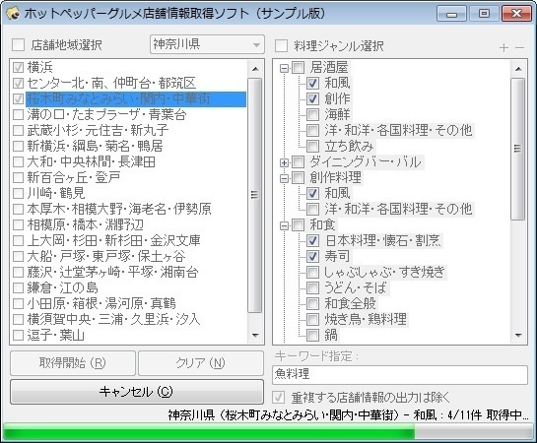The width and height of the screenshot is (537, 443).
Task: Check the 川崎・鶴見 checkbox
Action: 18,193
